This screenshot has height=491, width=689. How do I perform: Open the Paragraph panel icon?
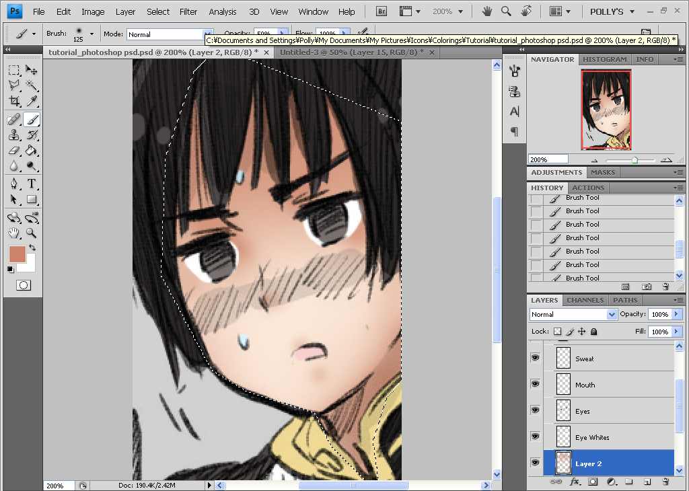pos(514,131)
